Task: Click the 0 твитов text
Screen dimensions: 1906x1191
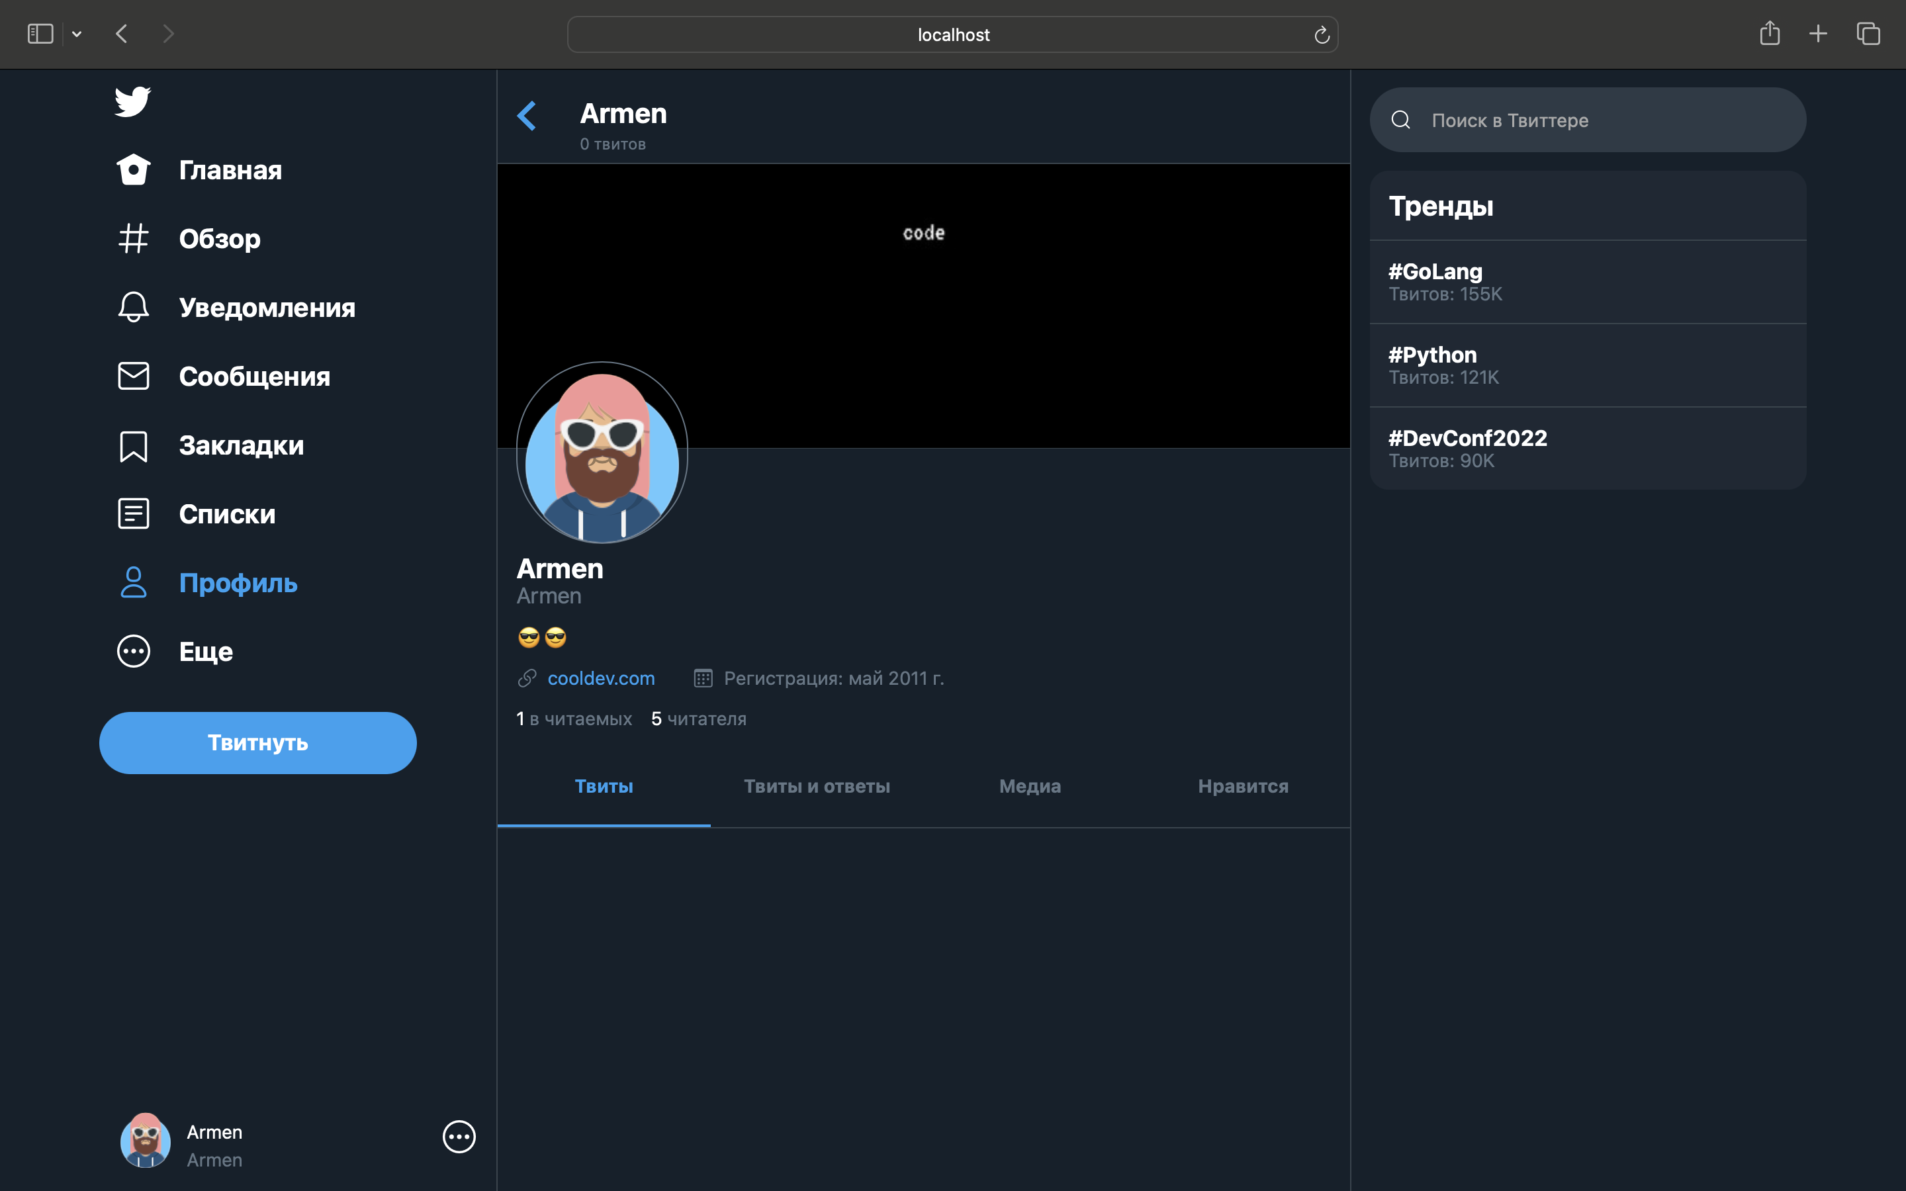Action: click(x=613, y=144)
